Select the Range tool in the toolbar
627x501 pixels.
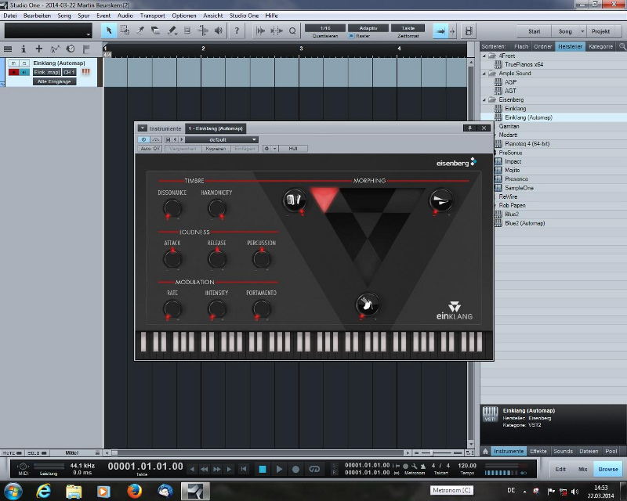[x=125, y=31]
